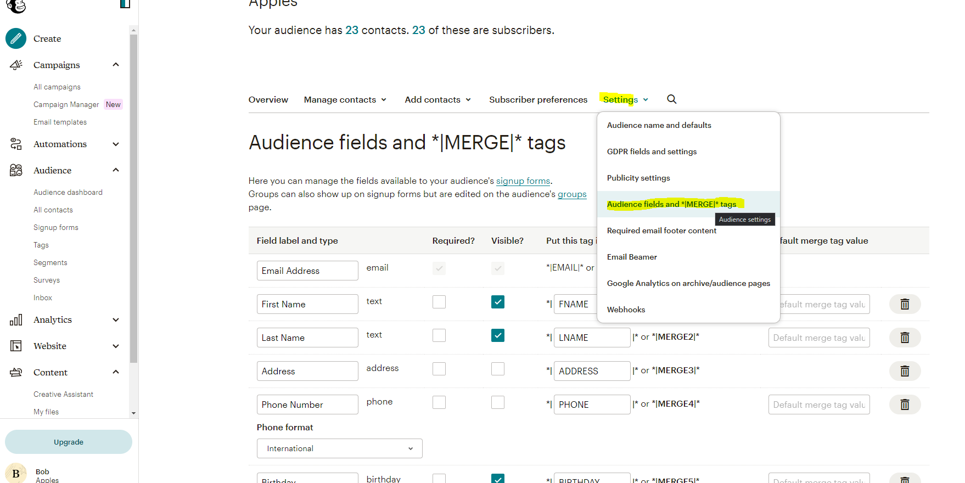Expand the Website section chevron

[116, 346]
